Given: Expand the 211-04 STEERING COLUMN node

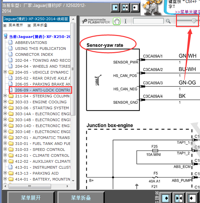Looking at the screenshot, I should [5, 95].
